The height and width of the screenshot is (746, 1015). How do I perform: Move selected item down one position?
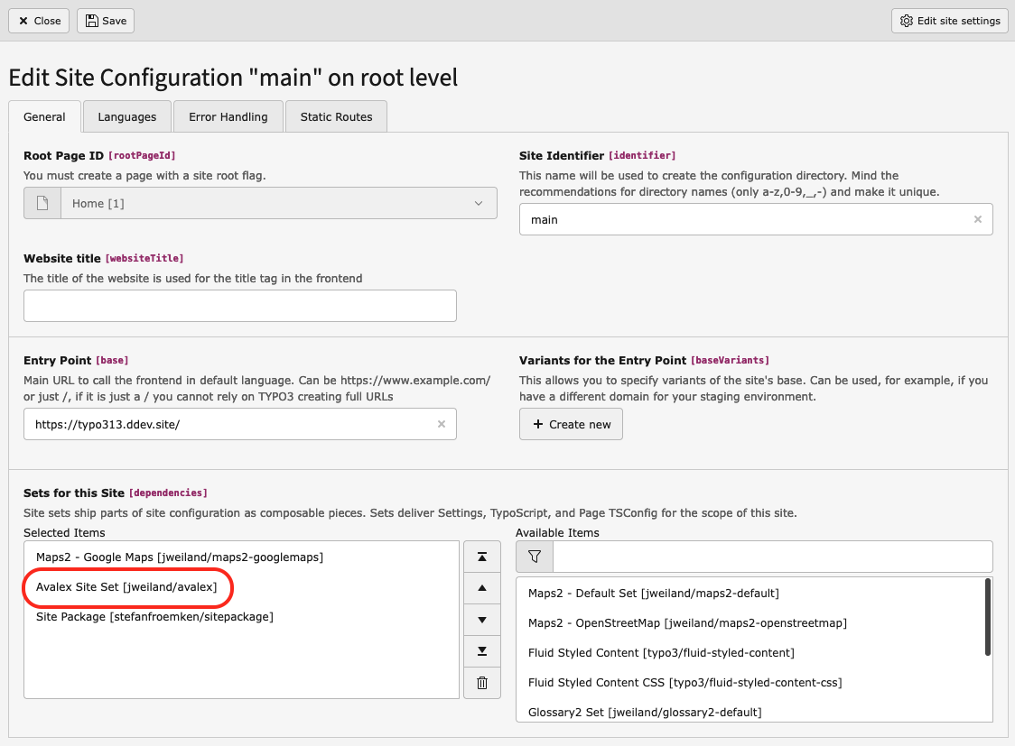pos(482,620)
